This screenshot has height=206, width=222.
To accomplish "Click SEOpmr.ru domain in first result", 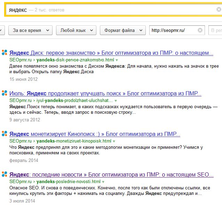I will [21, 60].
